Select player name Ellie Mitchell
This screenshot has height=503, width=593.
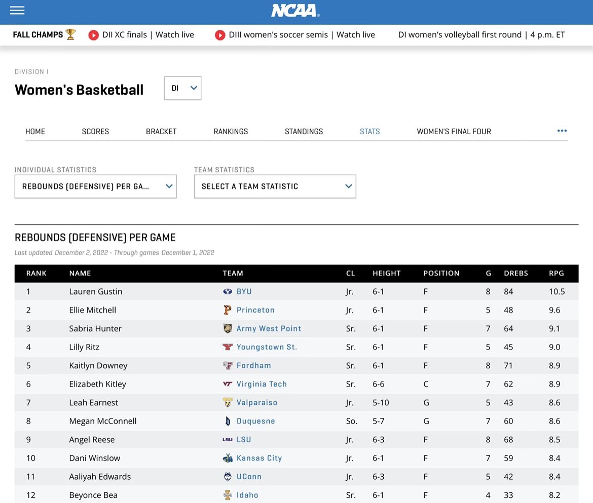tap(92, 310)
